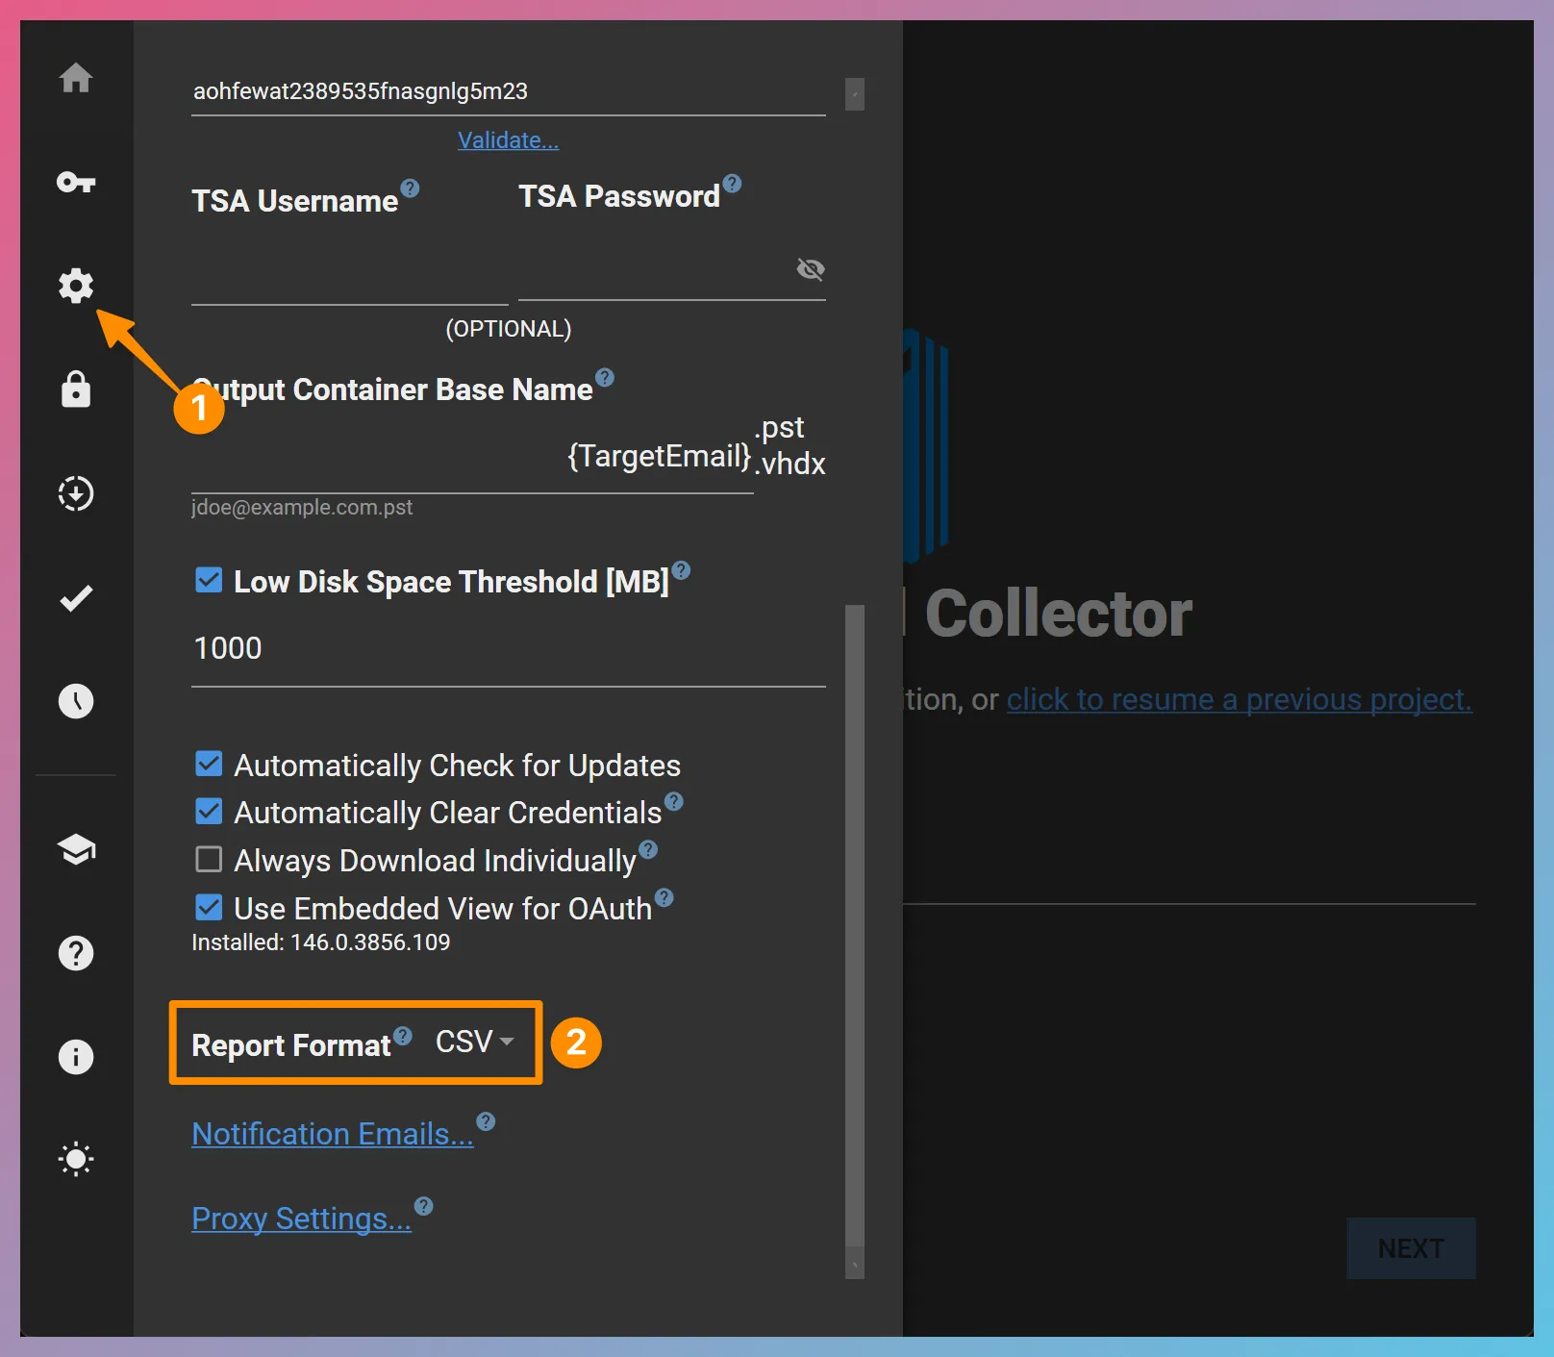Viewport: 1554px width, 1357px height.
Task: Toggle the sun brightness theme icon
Action: (x=76, y=1159)
